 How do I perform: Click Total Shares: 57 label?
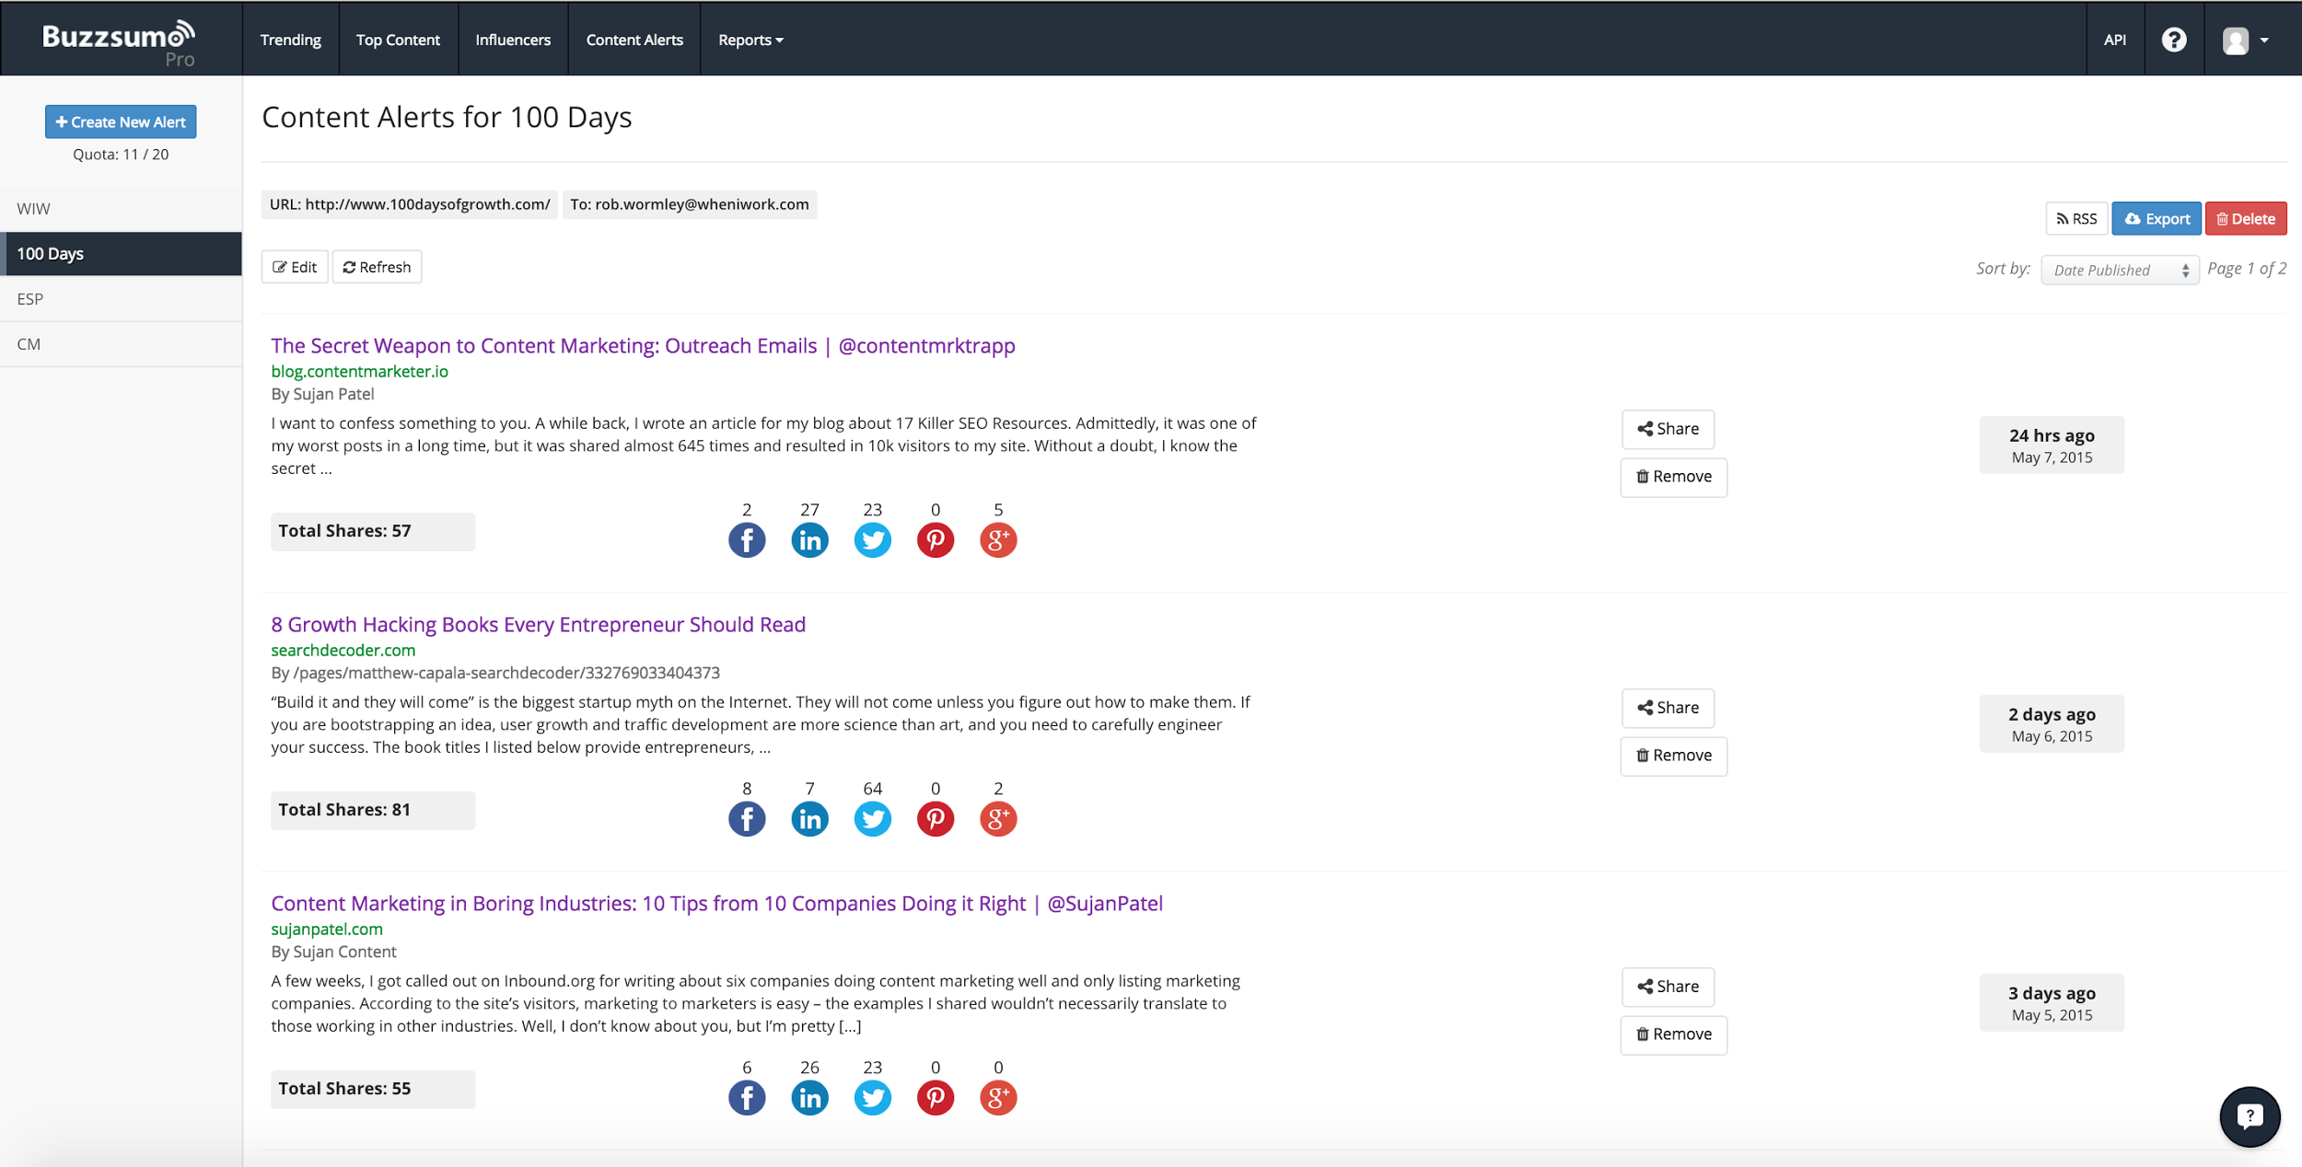pos(373,532)
